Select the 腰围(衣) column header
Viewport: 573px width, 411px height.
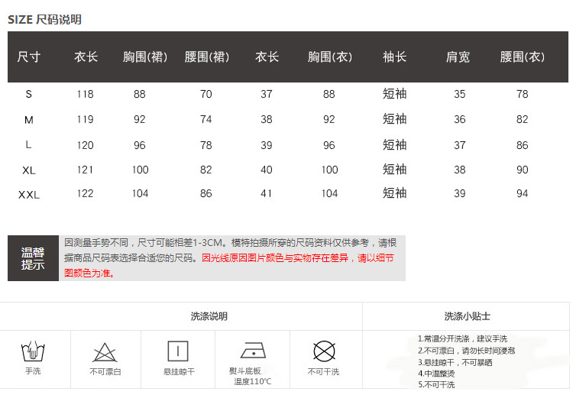pos(523,57)
